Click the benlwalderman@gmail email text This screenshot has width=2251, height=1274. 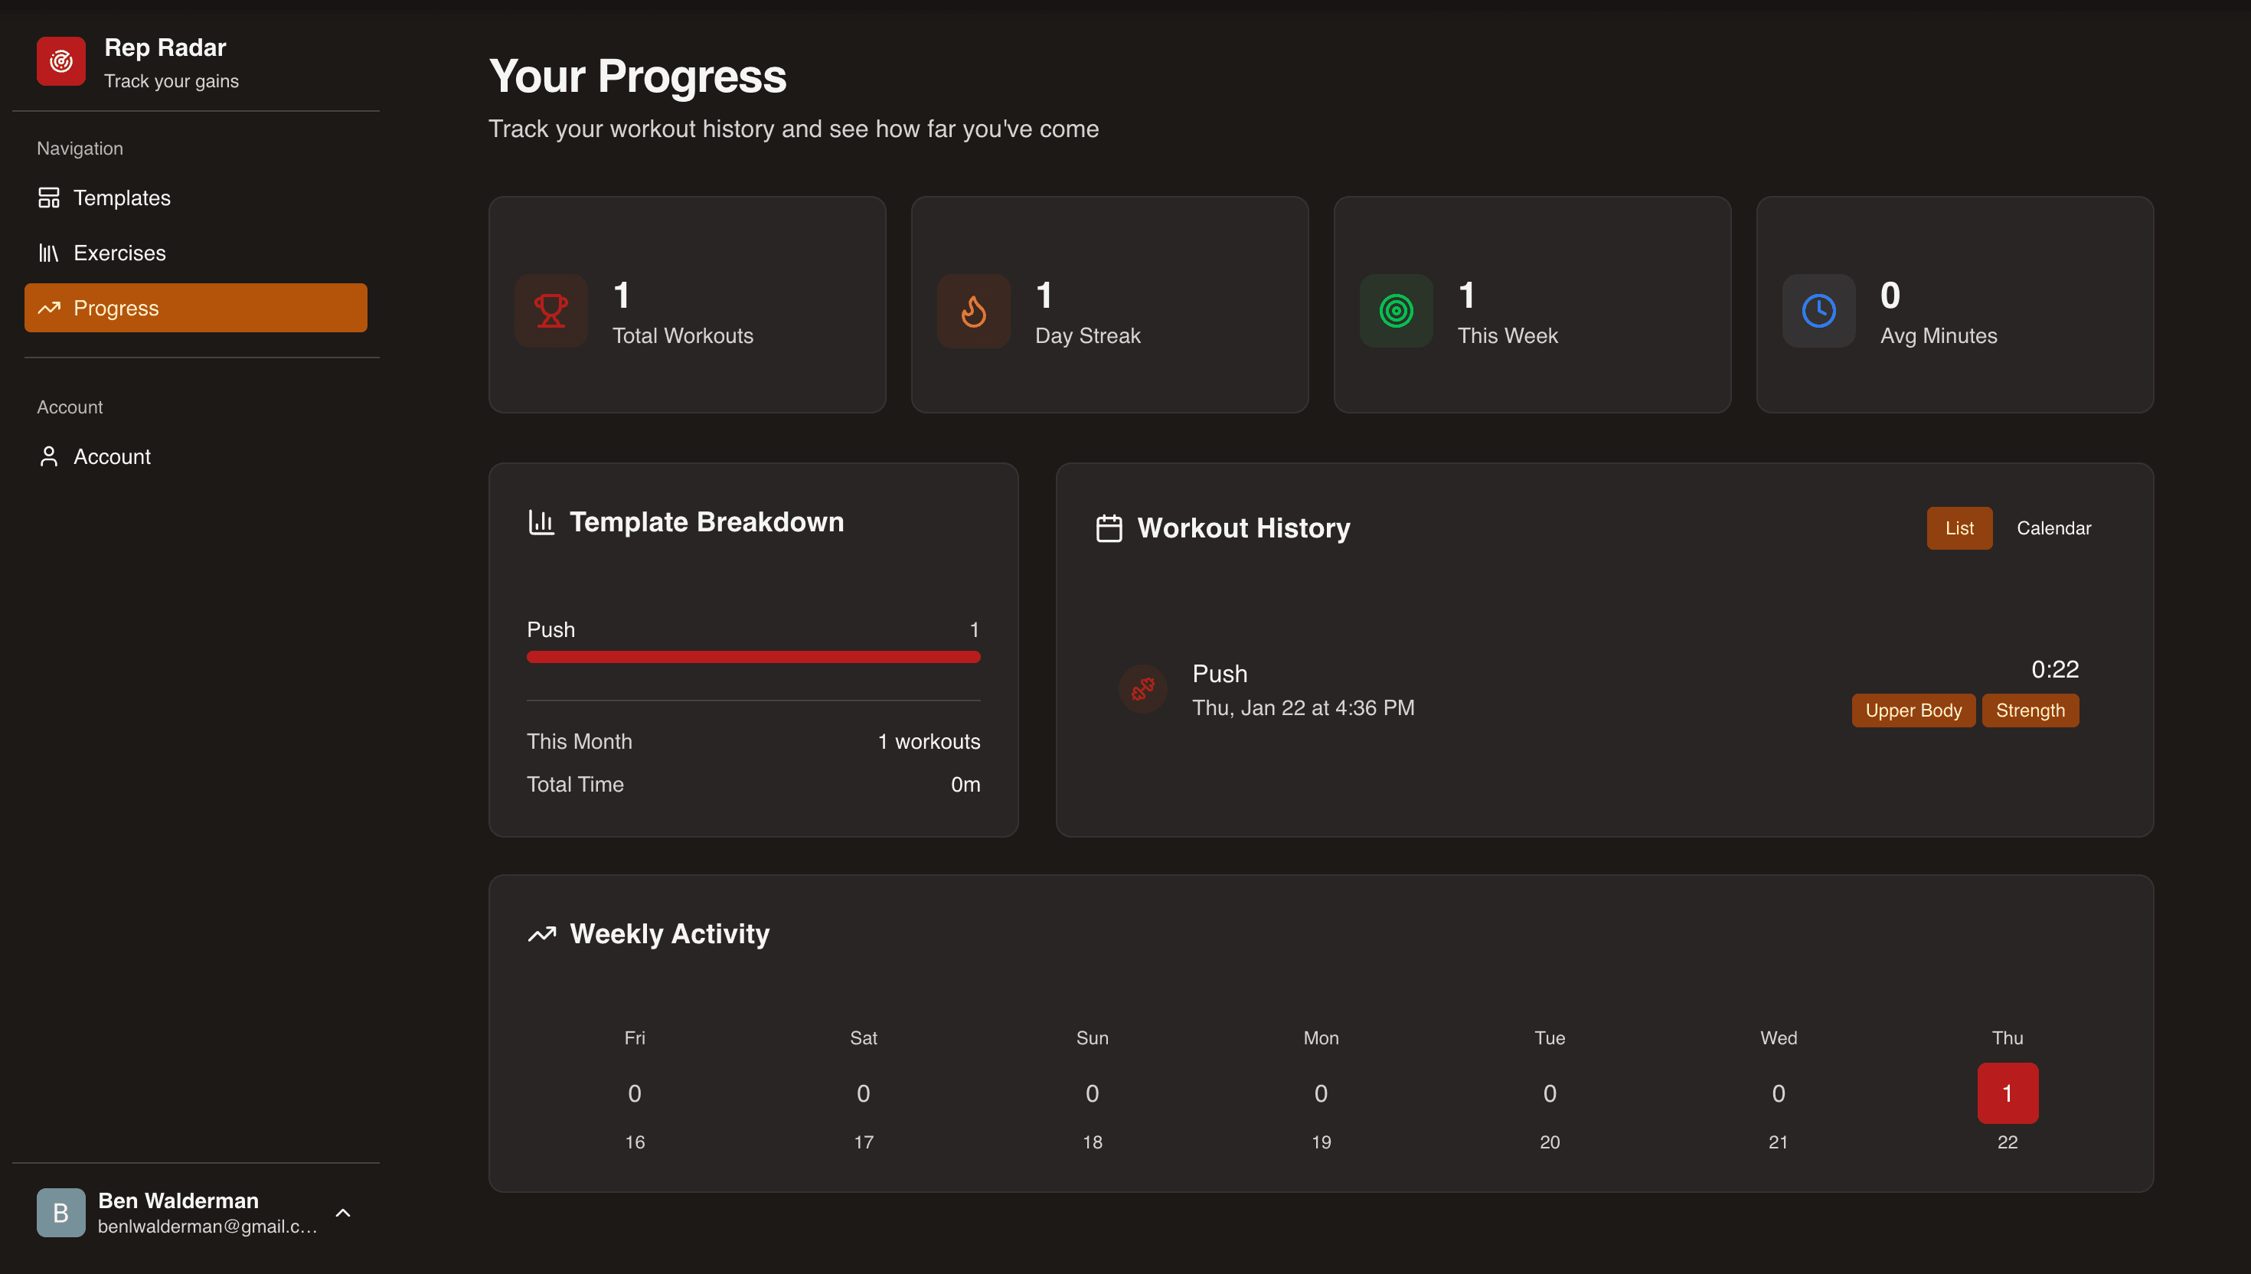click(x=207, y=1227)
